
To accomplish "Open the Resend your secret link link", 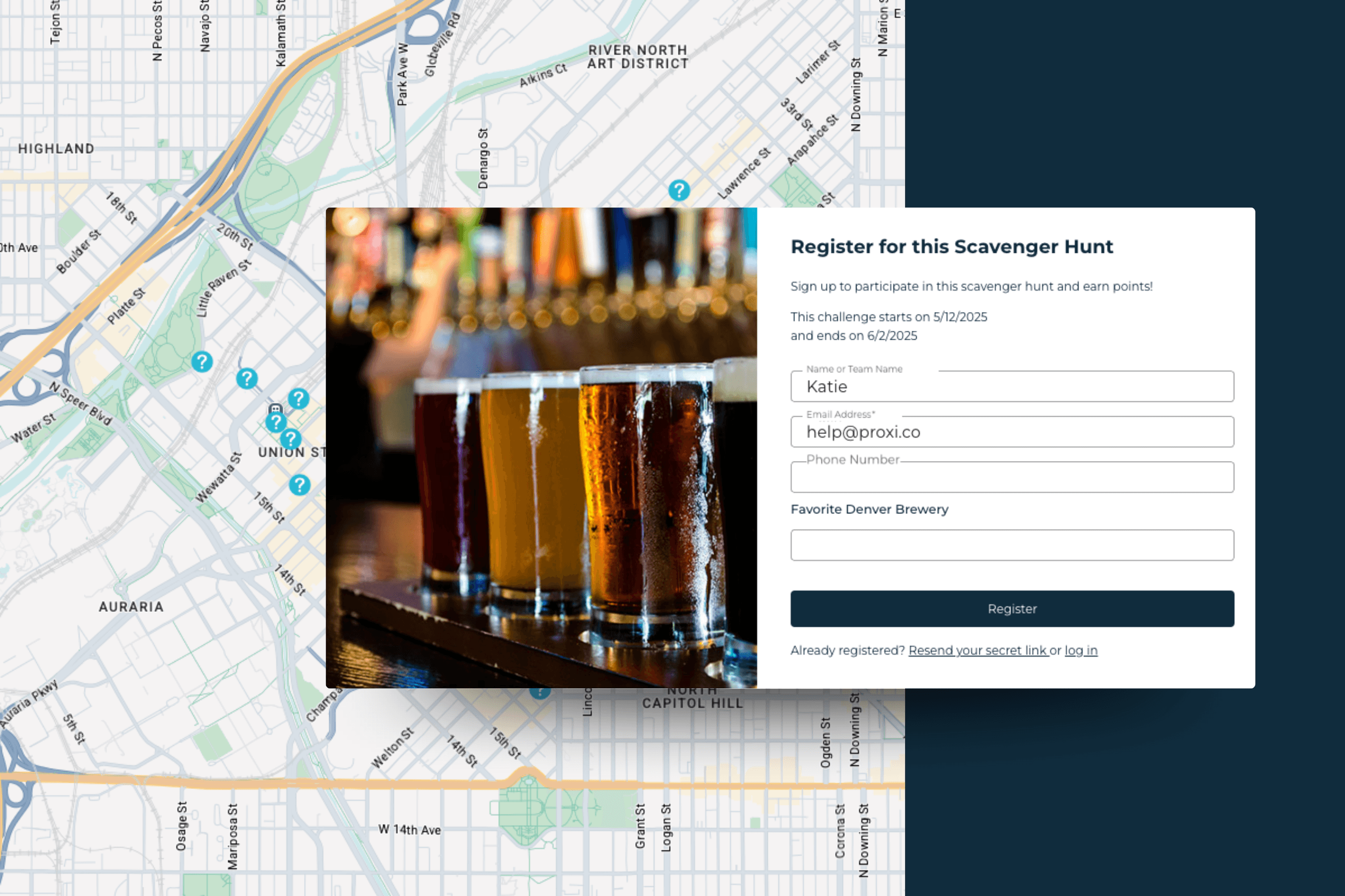I will pyautogui.click(x=978, y=650).
